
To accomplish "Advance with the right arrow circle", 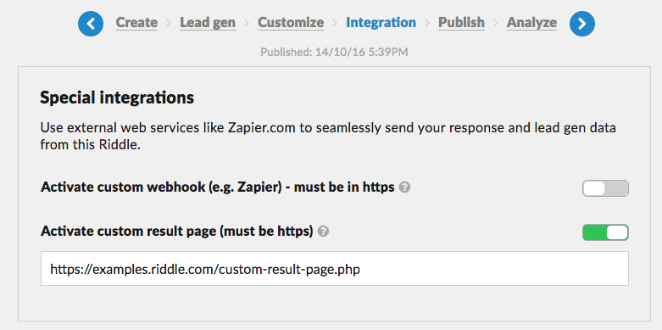I will (x=582, y=24).
